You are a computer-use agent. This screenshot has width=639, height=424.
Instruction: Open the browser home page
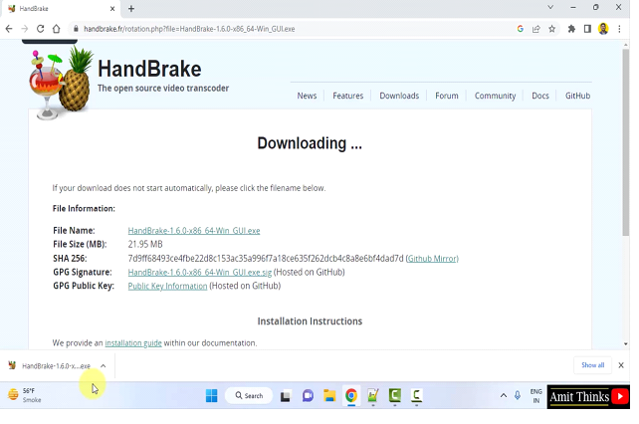[57, 29]
